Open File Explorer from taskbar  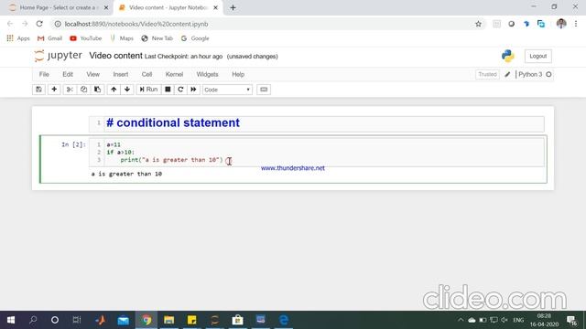[x=168, y=320]
